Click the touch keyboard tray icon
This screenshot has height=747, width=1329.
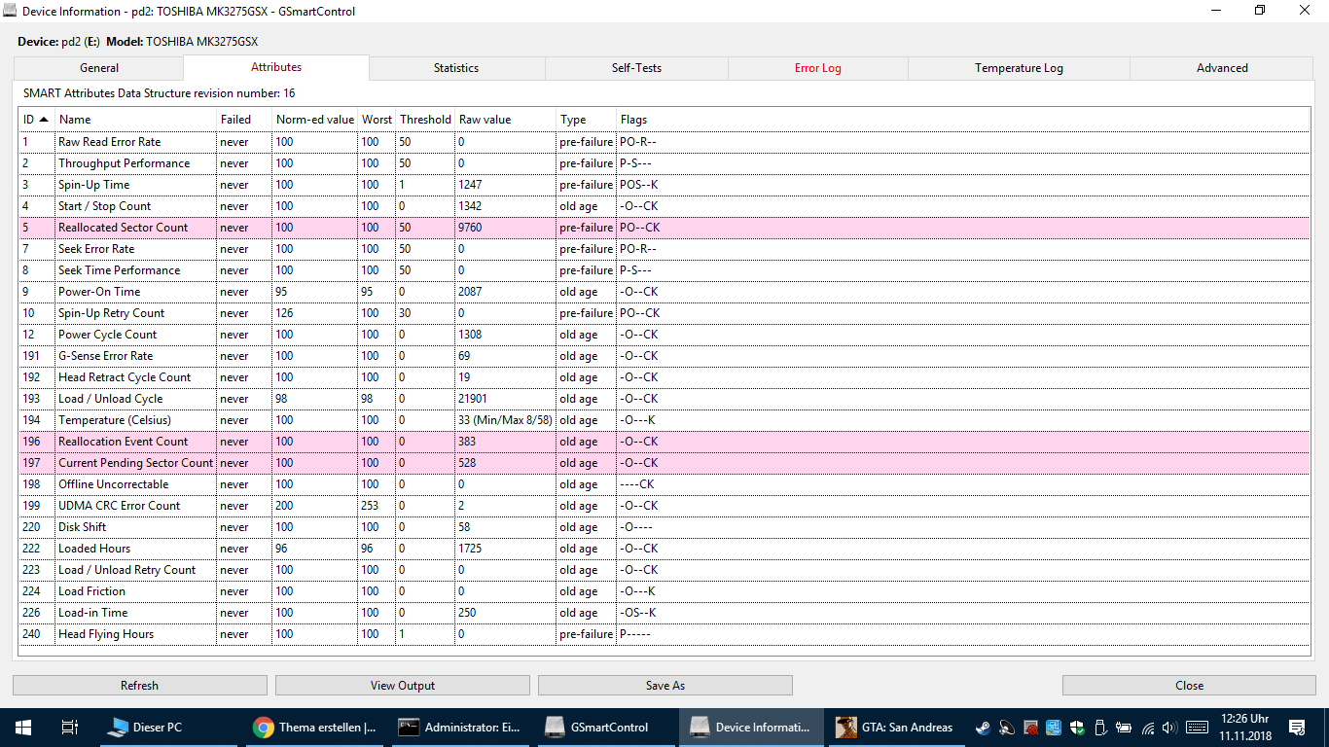click(x=1197, y=728)
